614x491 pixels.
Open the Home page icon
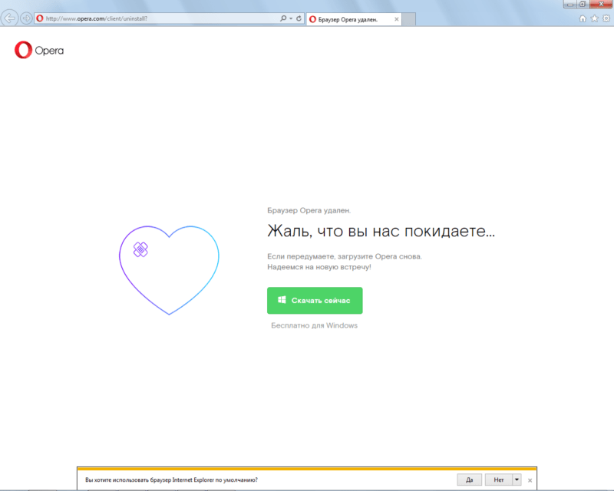pos(583,18)
